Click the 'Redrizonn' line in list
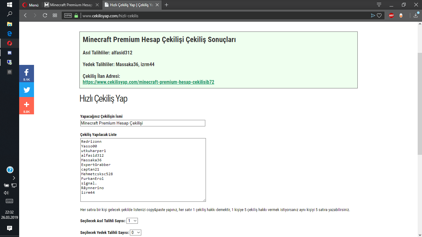The height and width of the screenshot is (237, 422). click(91, 142)
